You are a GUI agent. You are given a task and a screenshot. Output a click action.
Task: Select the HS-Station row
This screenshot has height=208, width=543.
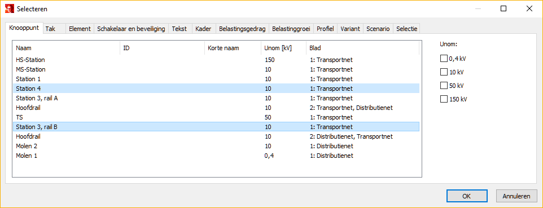pos(216,60)
